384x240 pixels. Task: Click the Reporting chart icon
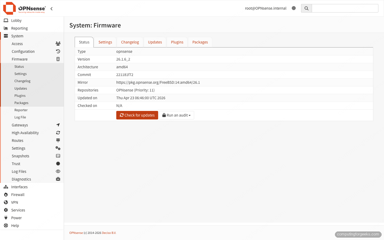tap(6, 28)
